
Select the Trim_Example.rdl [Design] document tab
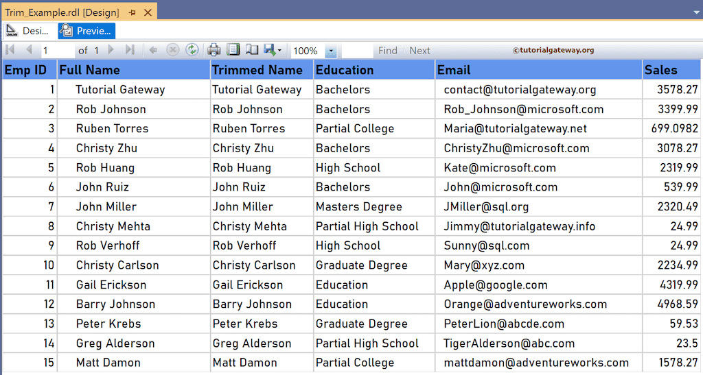(62, 12)
